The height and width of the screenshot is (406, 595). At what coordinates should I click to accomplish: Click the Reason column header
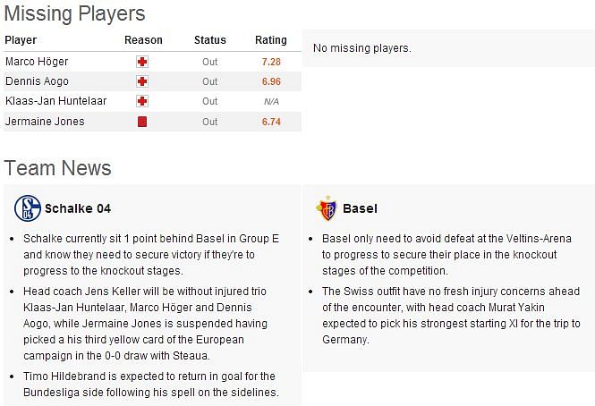(x=143, y=40)
